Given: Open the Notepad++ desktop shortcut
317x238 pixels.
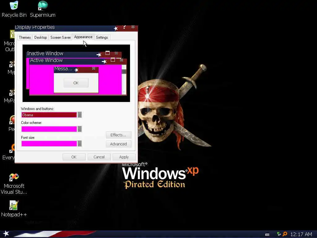Looking at the screenshot, I should (x=14, y=209).
